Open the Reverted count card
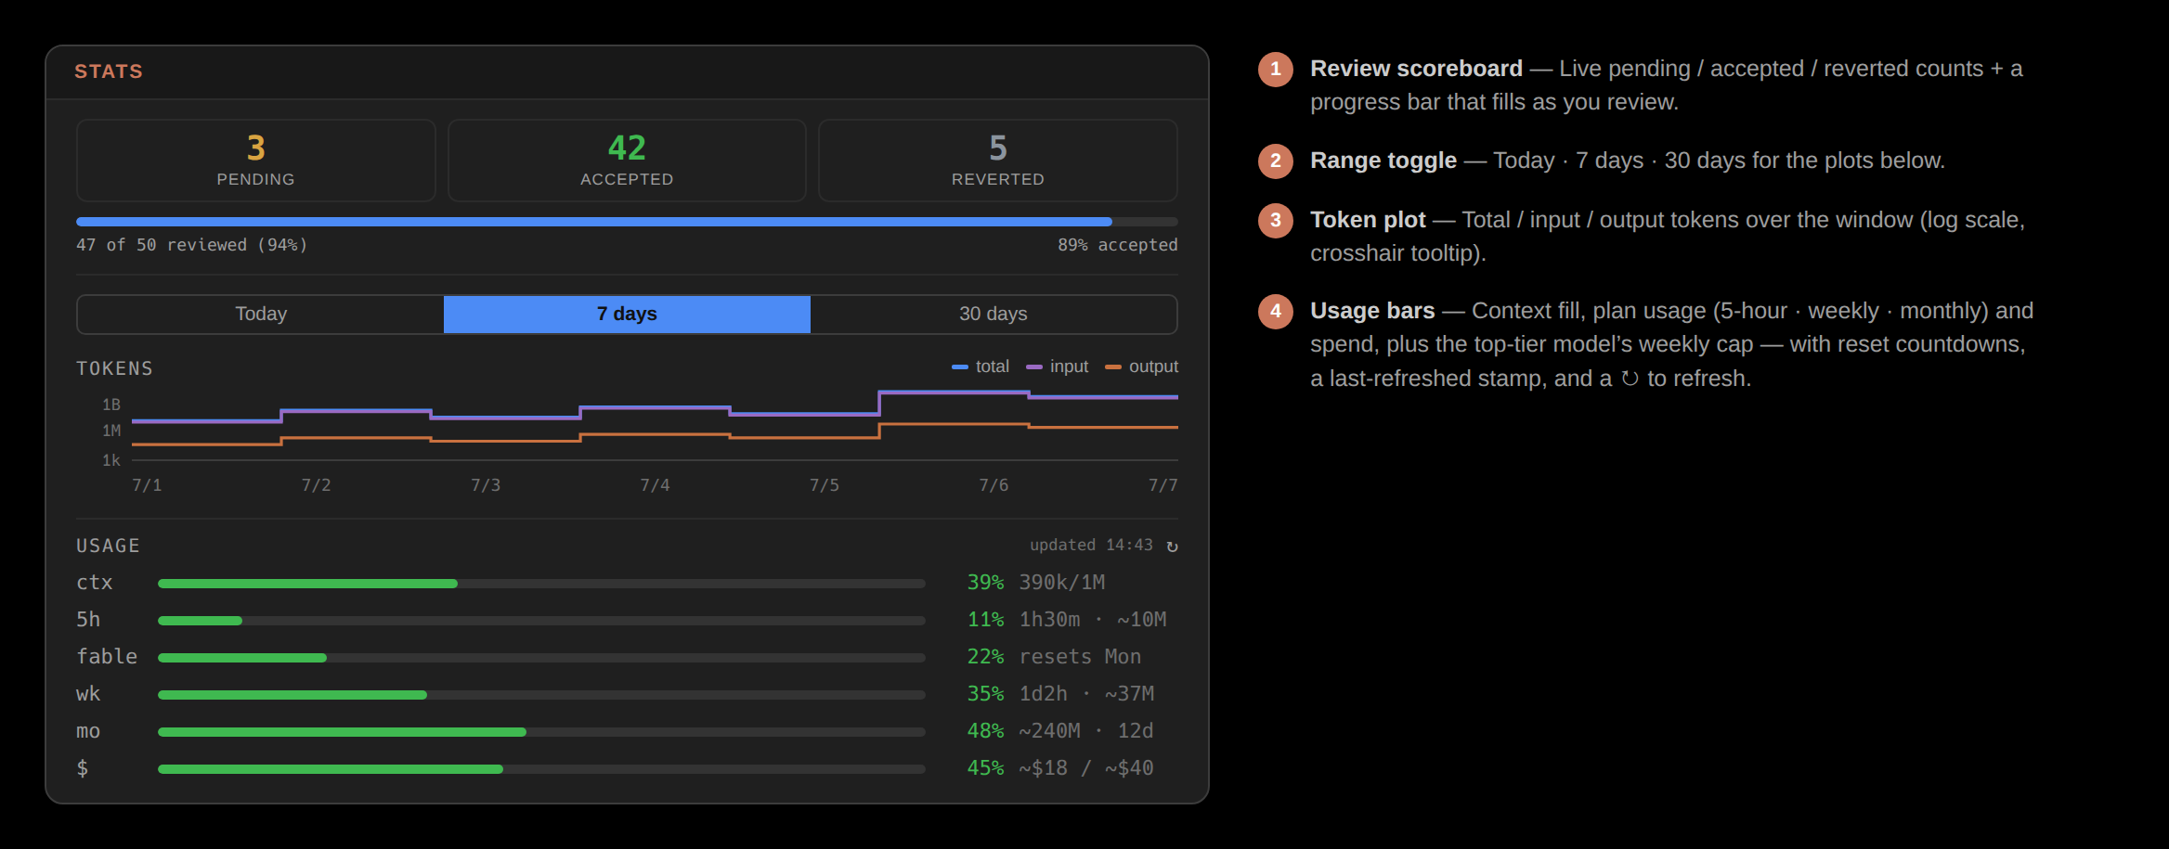 click(x=998, y=161)
